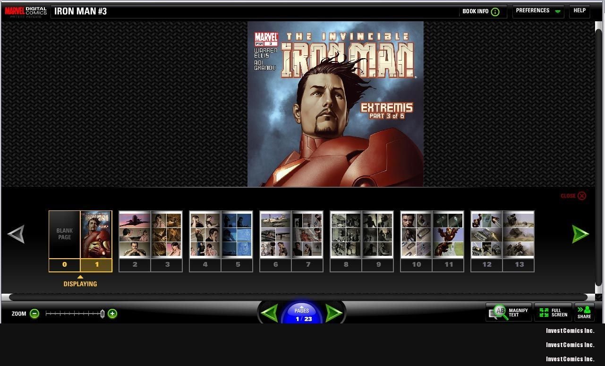The width and height of the screenshot is (605, 366).
Task: Go to previous page with green arrow
Action: pyautogui.click(x=269, y=313)
